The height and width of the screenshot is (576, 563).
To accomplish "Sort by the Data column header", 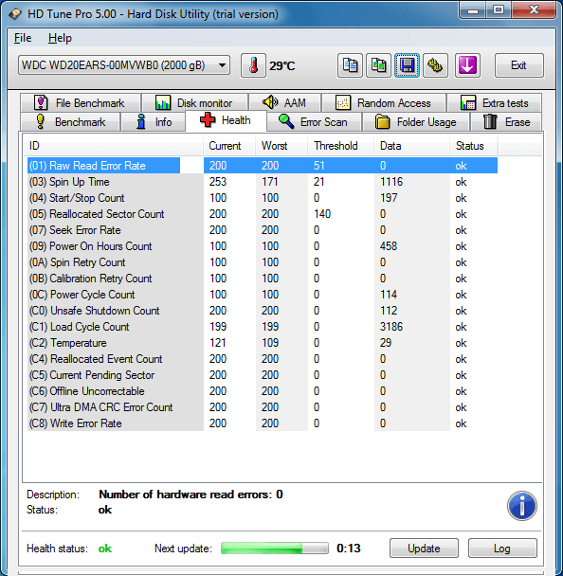I will click(x=412, y=146).
